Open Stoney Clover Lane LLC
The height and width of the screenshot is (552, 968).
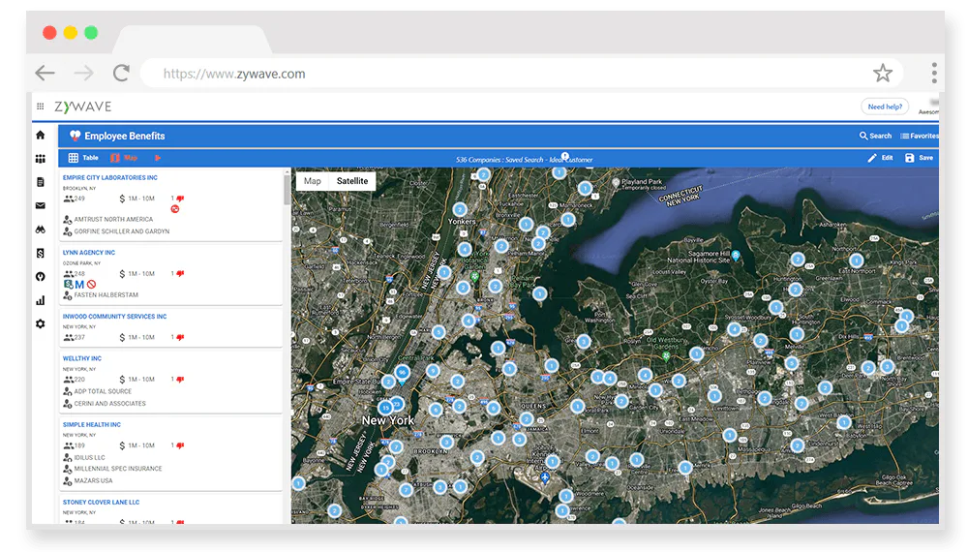tap(102, 502)
